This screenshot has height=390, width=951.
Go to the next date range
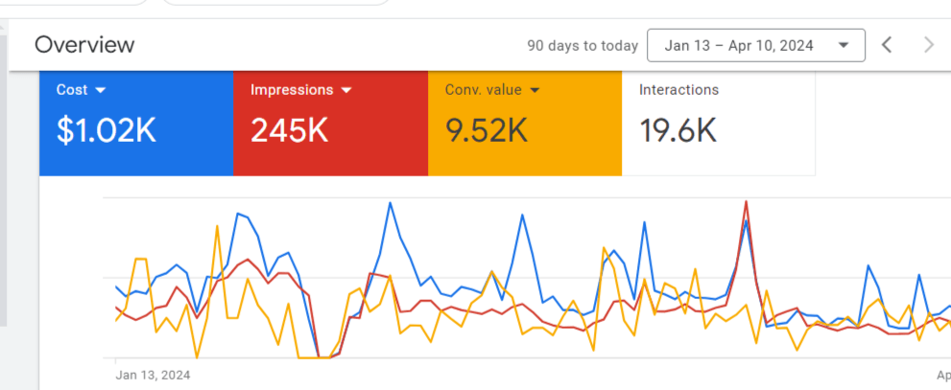[928, 44]
